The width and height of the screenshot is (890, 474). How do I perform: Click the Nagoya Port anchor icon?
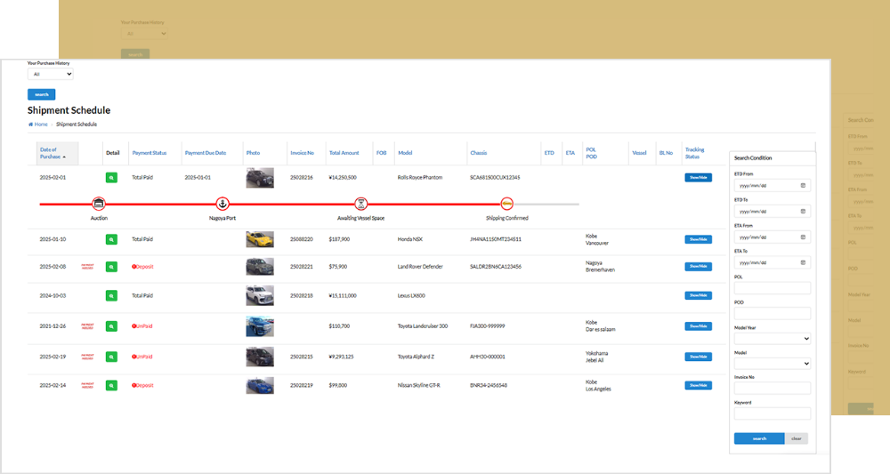222,203
